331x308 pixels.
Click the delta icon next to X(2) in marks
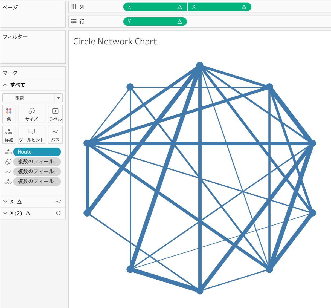point(28,213)
